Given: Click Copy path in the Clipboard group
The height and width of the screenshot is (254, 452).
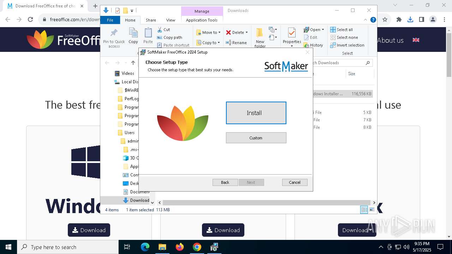Looking at the screenshot, I should [169, 37].
